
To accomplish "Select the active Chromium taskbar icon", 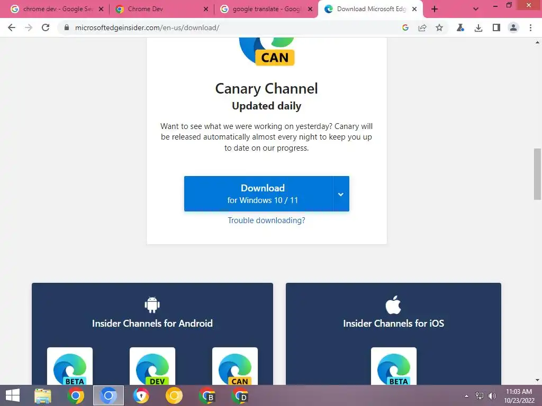I will point(108,395).
